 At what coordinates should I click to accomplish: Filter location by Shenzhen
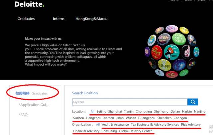(164, 118)
